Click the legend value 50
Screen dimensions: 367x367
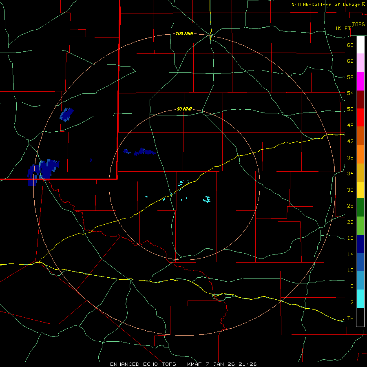click(350, 109)
